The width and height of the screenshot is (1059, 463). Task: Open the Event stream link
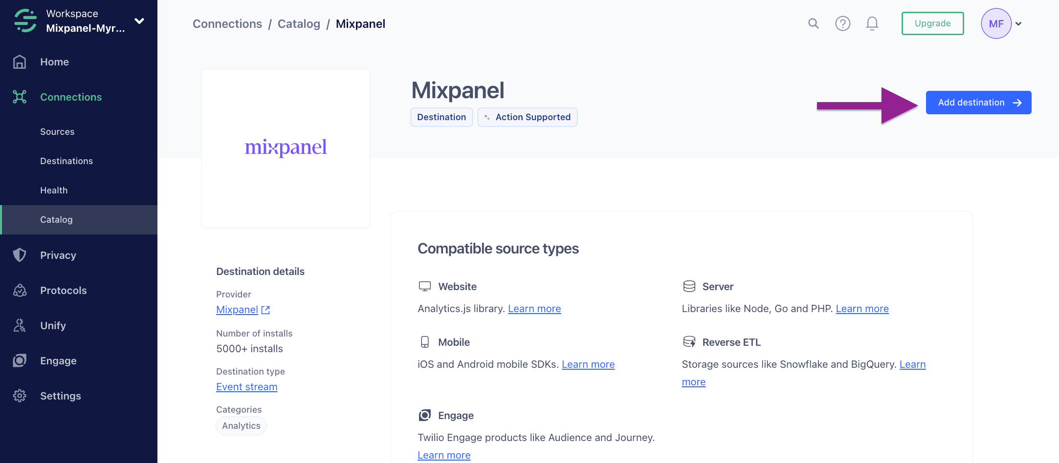coord(246,386)
